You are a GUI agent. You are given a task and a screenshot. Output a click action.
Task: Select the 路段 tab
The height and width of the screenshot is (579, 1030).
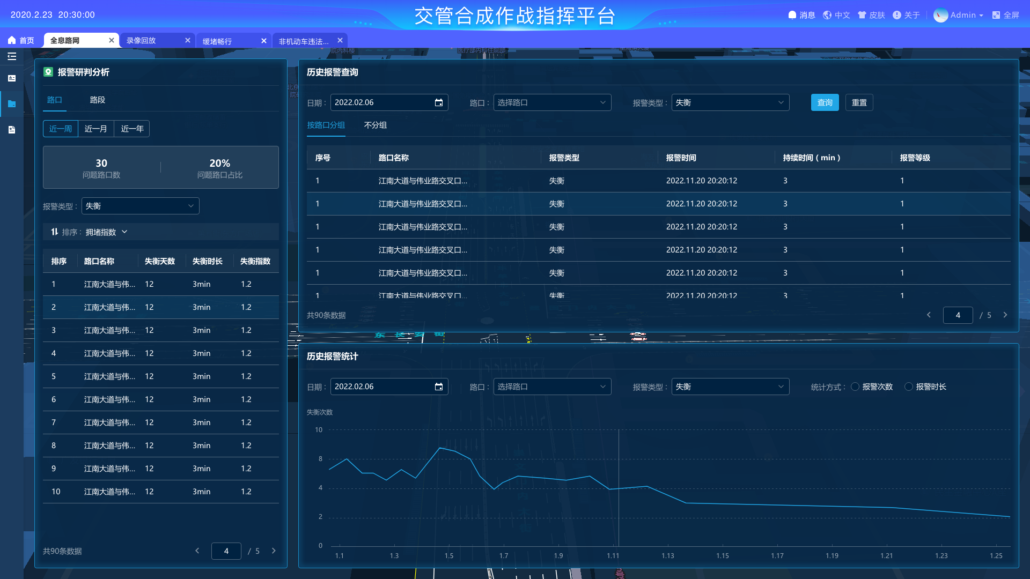(98, 100)
